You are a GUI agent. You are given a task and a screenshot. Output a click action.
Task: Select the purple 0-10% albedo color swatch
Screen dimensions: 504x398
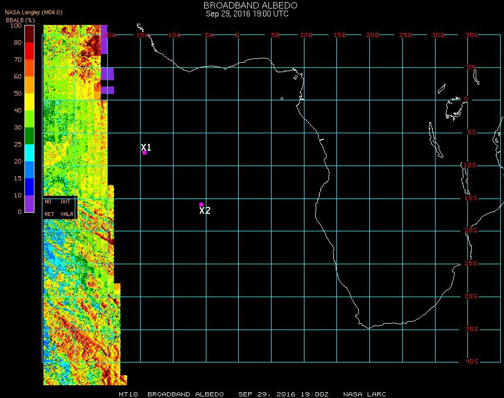click(x=30, y=204)
